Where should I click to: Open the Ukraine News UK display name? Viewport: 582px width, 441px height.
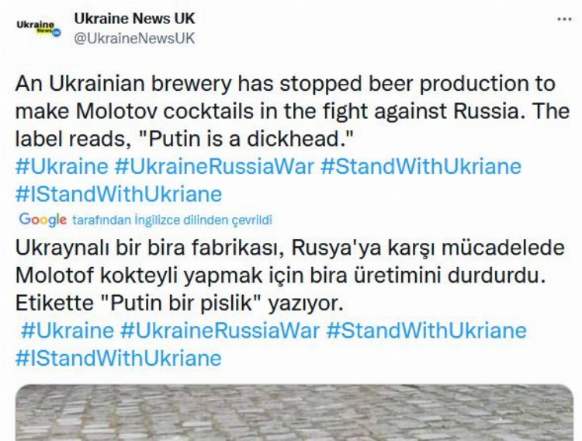pos(134,18)
